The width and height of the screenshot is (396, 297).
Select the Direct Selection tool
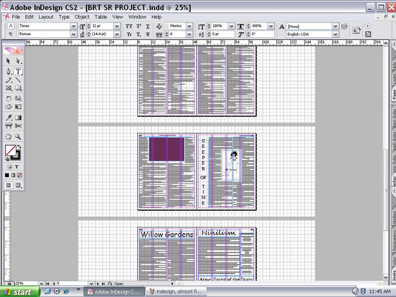coord(18,61)
